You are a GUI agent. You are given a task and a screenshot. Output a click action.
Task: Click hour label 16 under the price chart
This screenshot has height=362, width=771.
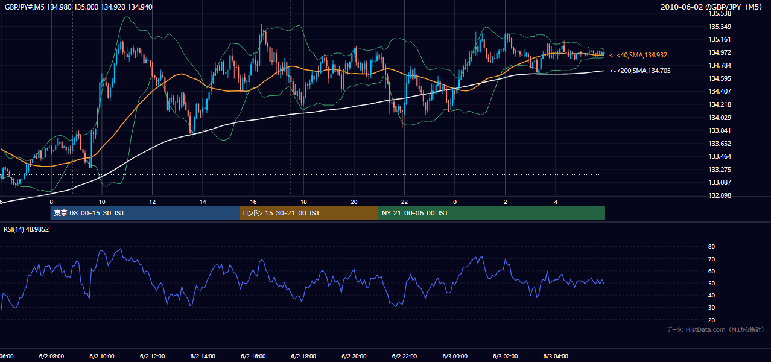tap(253, 202)
